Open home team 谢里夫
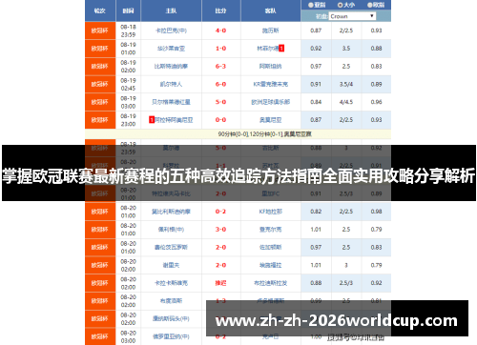The height and width of the screenshot is (345, 477). [171, 265]
